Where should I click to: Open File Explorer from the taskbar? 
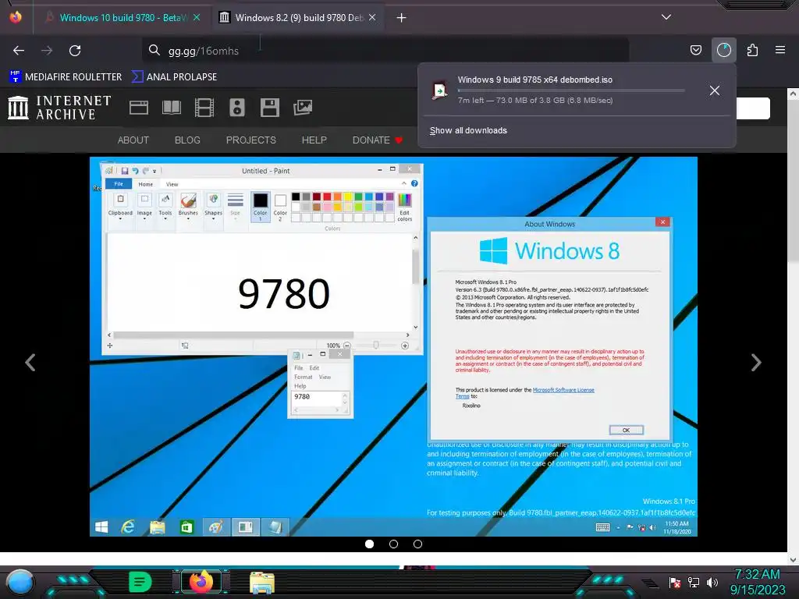(x=262, y=583)
